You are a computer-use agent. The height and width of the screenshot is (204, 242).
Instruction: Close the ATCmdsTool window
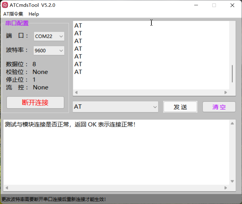click(232, 5)
